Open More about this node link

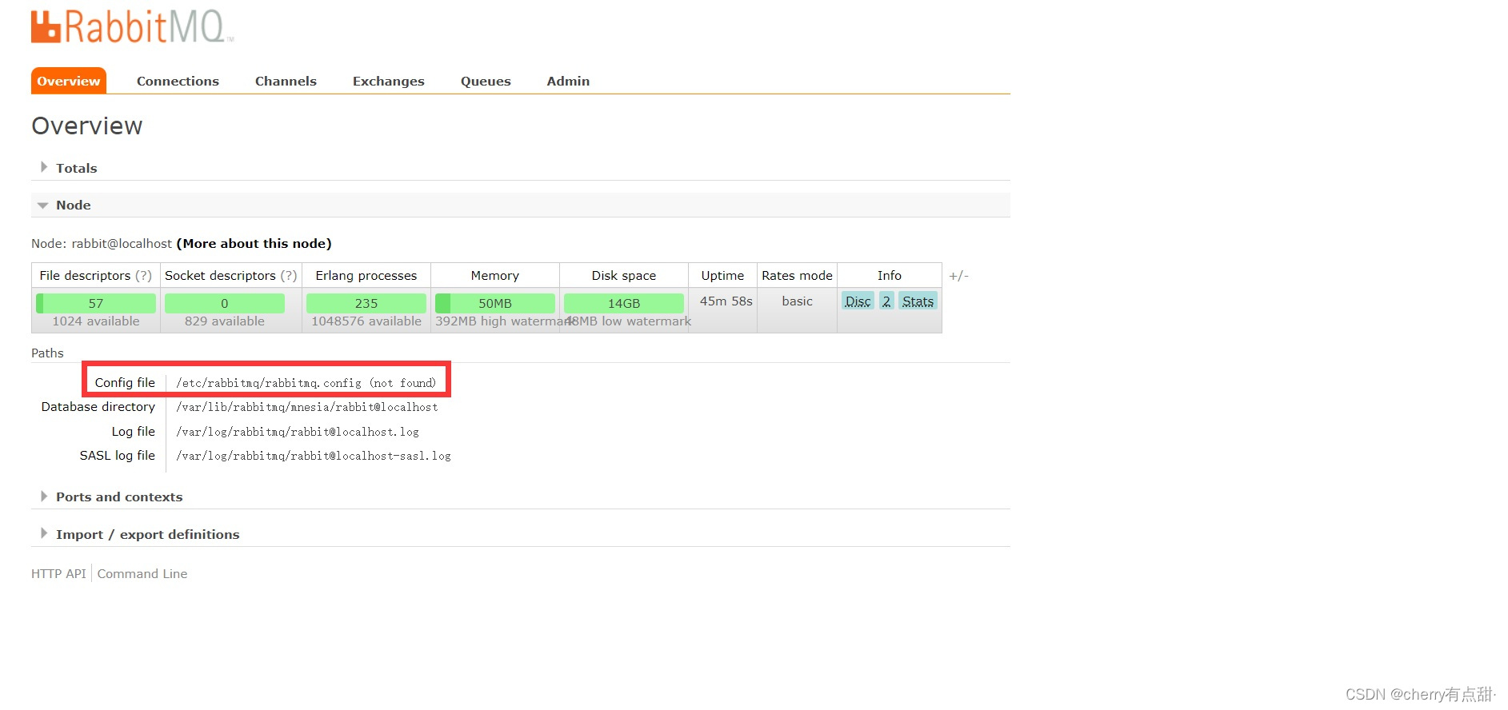[254, 243]
